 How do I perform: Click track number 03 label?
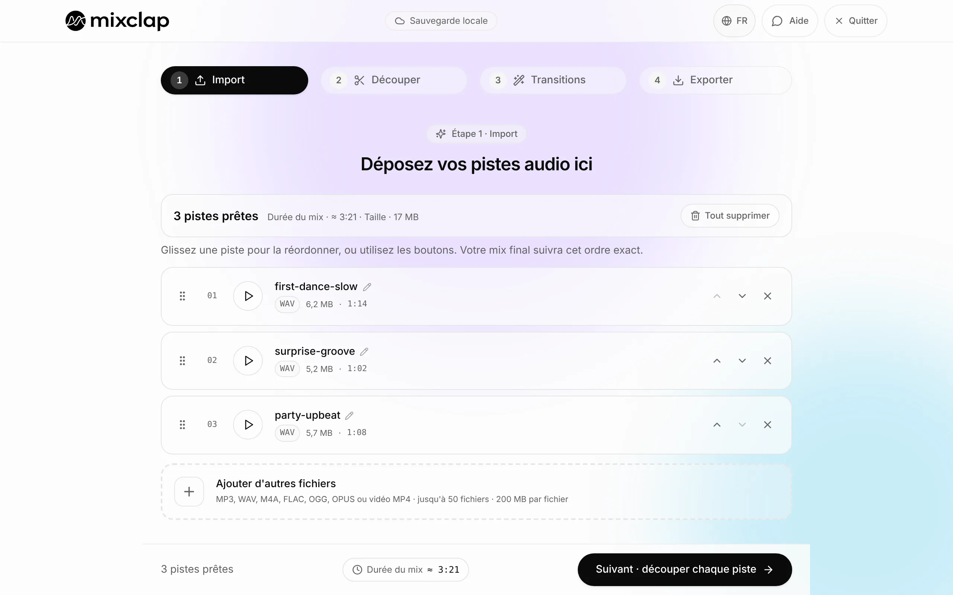tap(212, 424)
